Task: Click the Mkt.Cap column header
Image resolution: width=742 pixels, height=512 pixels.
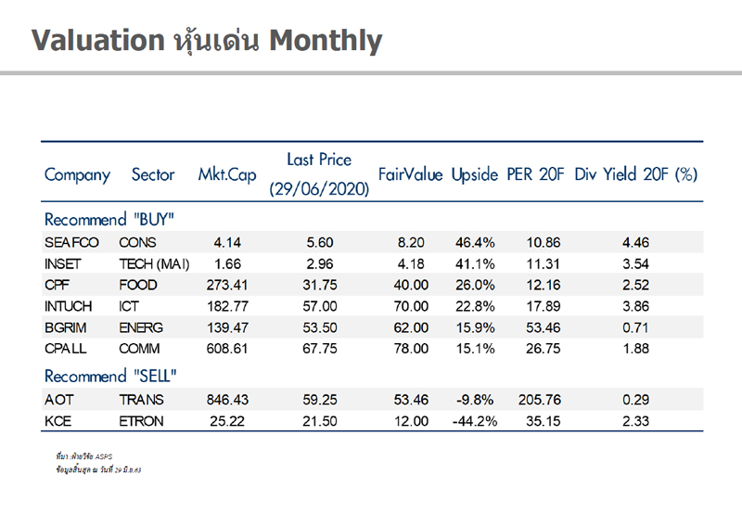Action: [x=227, y=174]
